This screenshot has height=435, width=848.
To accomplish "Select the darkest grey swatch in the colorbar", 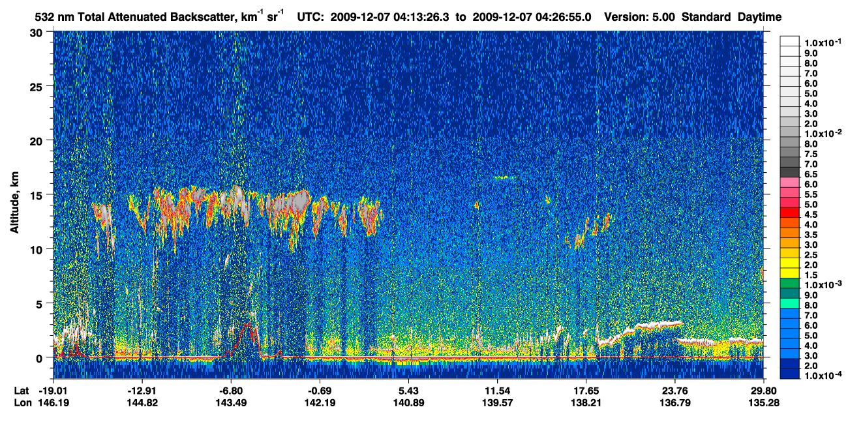I will pos(790,171).
